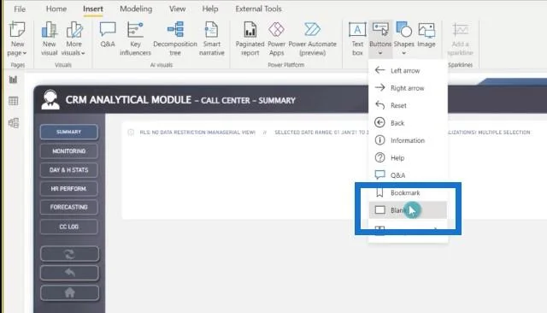Choose Right arrow button option
Image resolution: width=547 pixels, height=313 pixels.
click(x=408, y=88)
